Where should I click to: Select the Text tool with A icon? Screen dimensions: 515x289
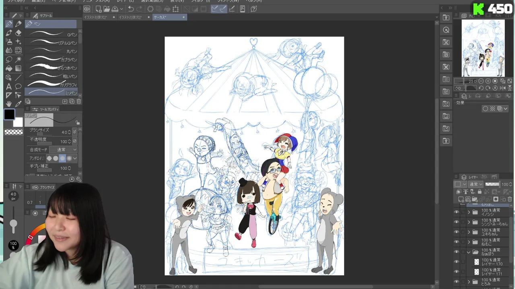9,86
